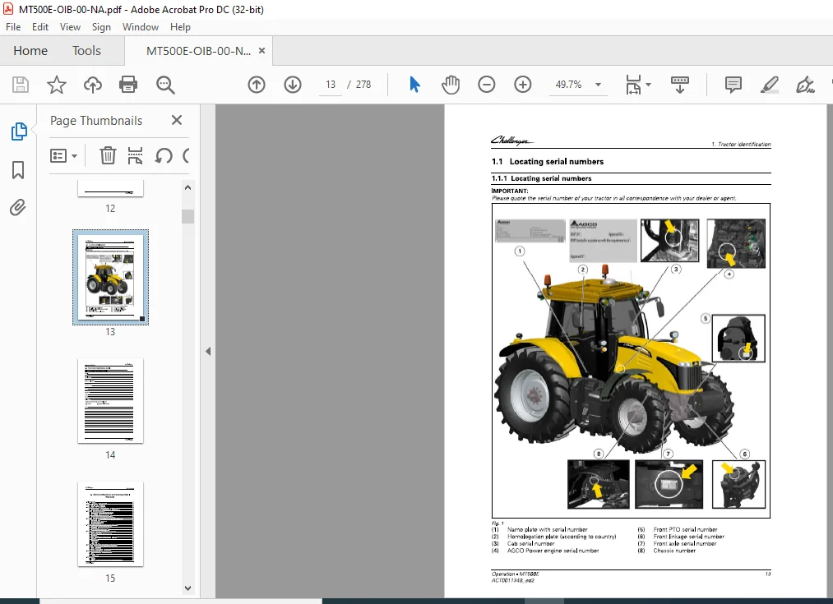The width and height of the screenshot is (833, 604).
Task: Print the document with printer icon
Action: pos(128,85)
